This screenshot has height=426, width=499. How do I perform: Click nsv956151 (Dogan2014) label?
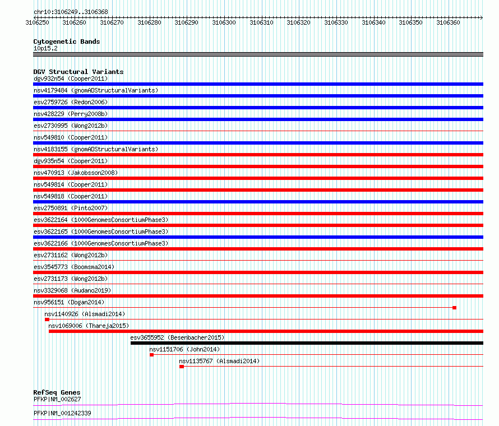(69, 302)
